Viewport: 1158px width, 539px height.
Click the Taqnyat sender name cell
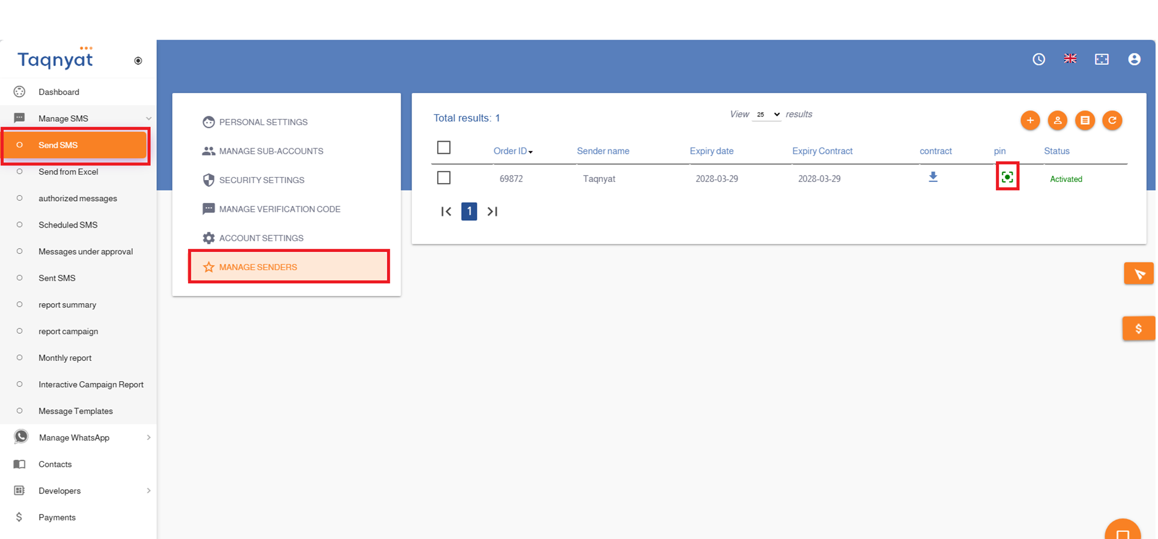(599, 179)
